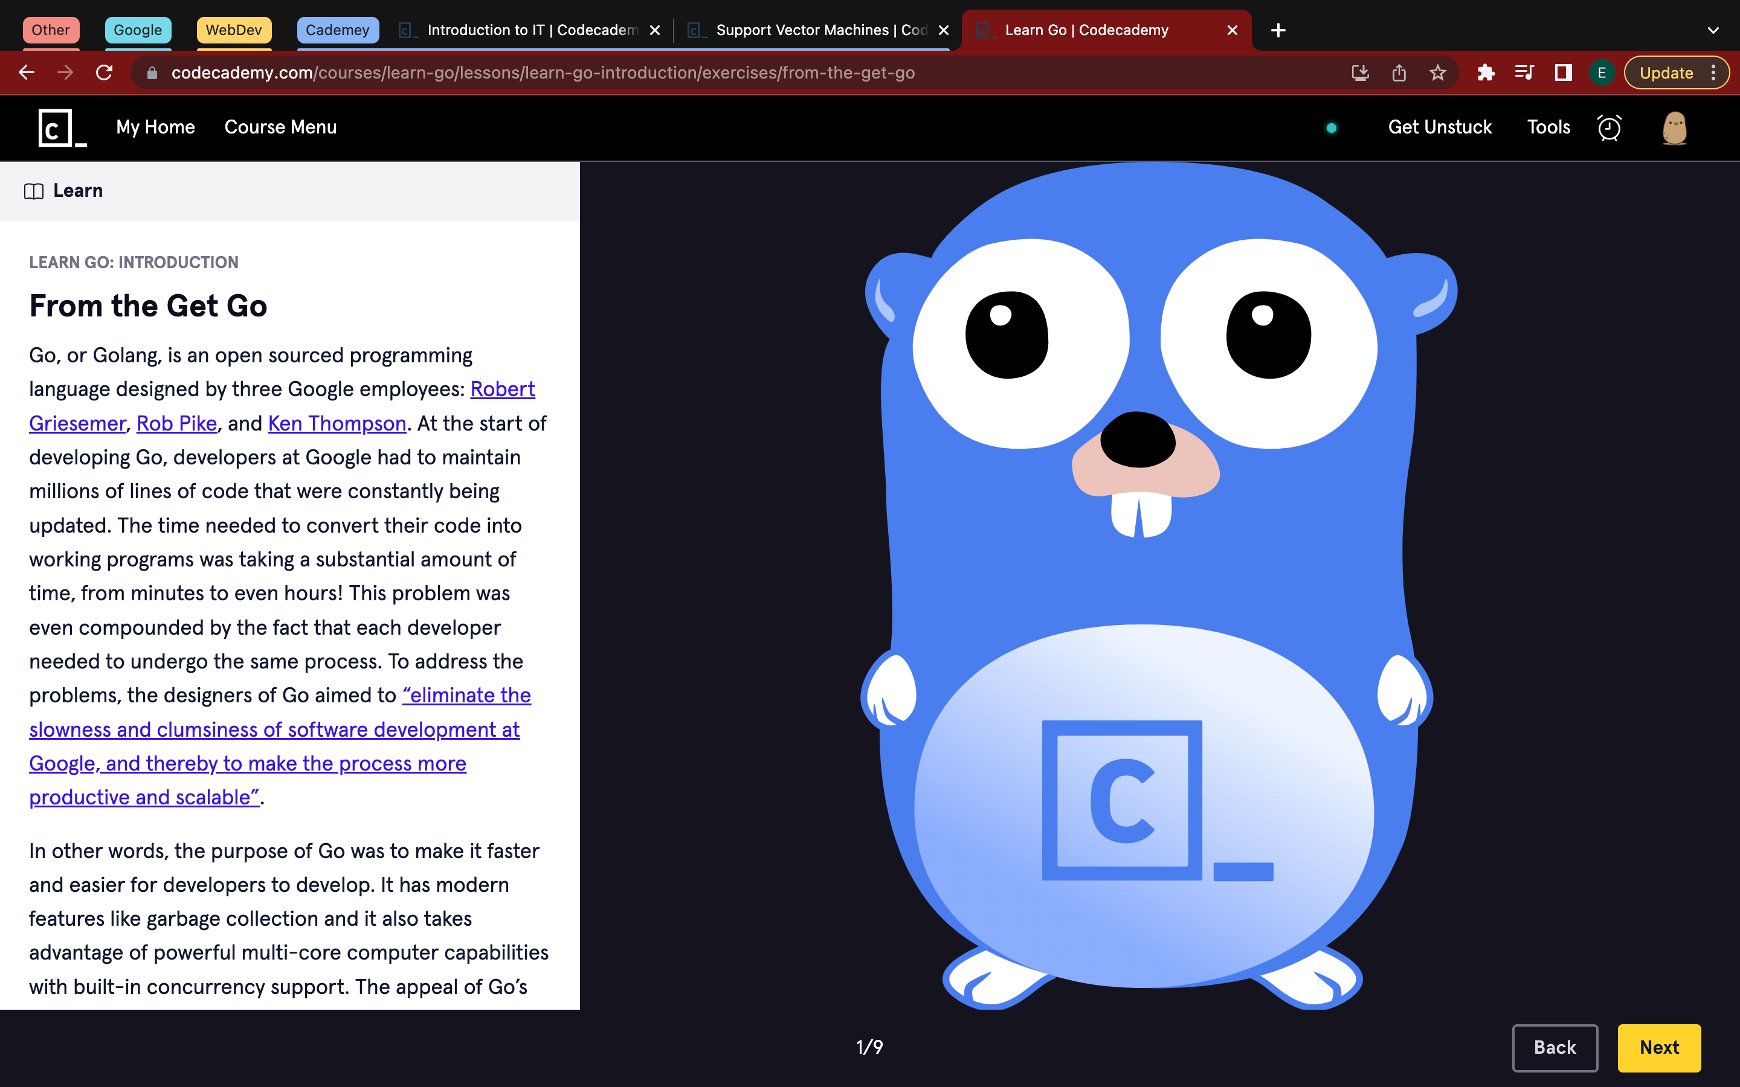1740x1087 pixels.
Task: Click the yellow Next button
Action: 1659,1048
